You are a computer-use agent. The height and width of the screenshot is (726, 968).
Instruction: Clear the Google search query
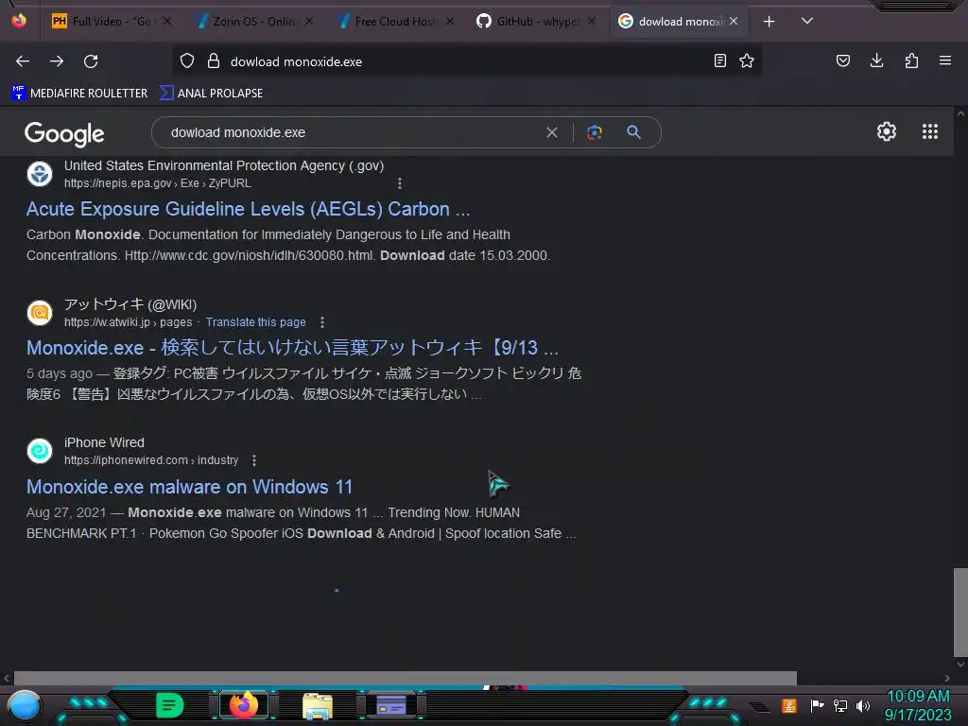552,132
